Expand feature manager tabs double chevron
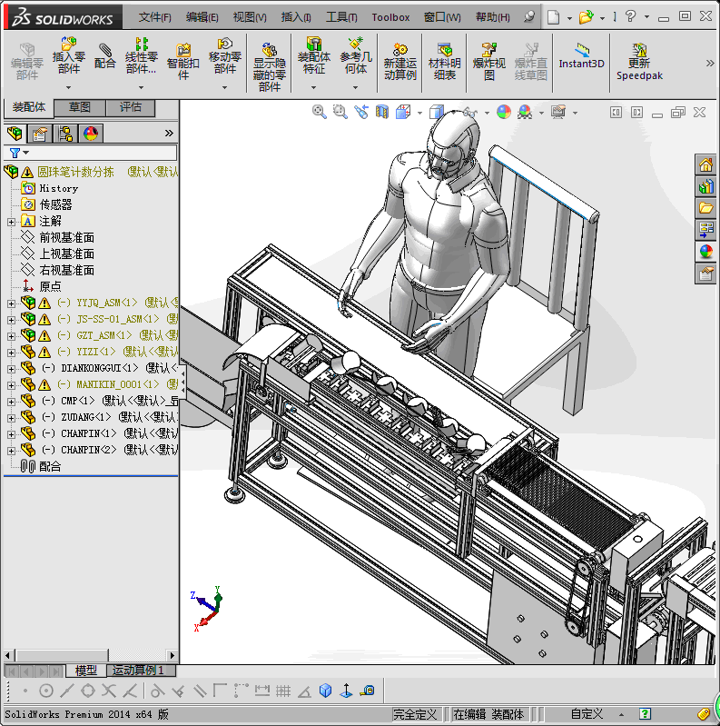Viewport: 720px width, 726px height. click(169, 134)
